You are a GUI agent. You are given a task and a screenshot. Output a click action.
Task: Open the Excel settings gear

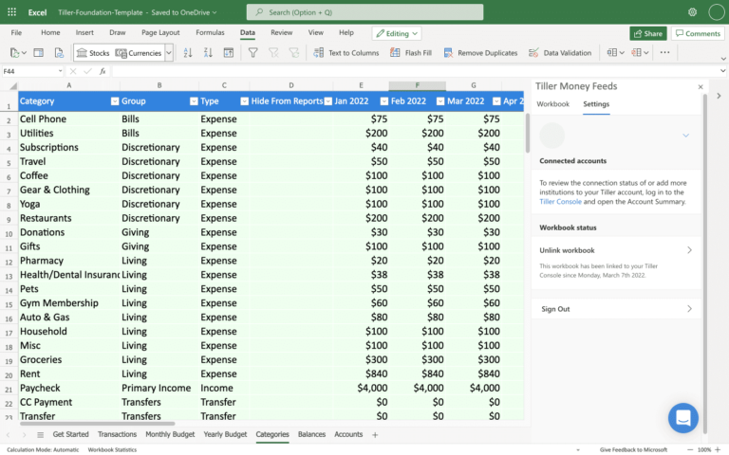click(692, 12)
